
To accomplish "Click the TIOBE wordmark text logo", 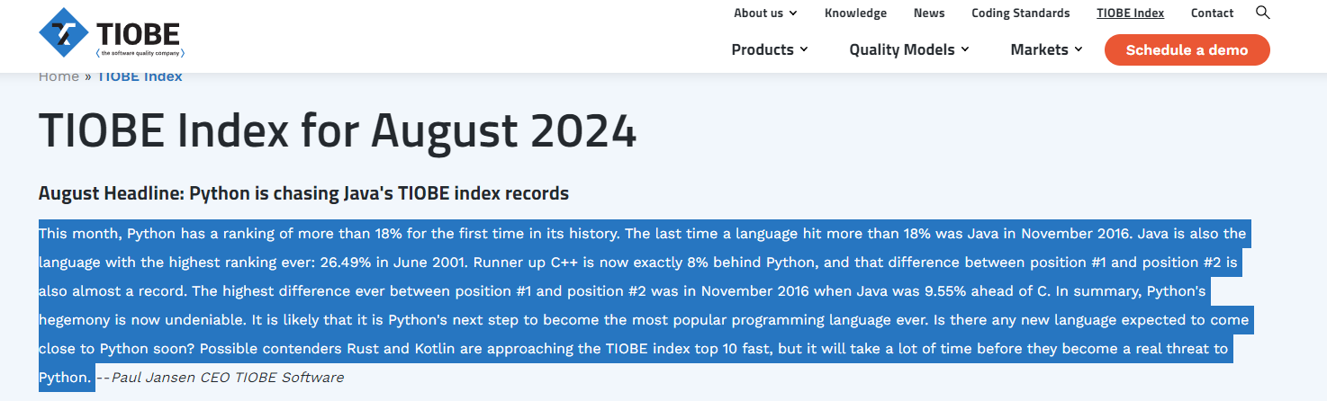I will point(139,33).
